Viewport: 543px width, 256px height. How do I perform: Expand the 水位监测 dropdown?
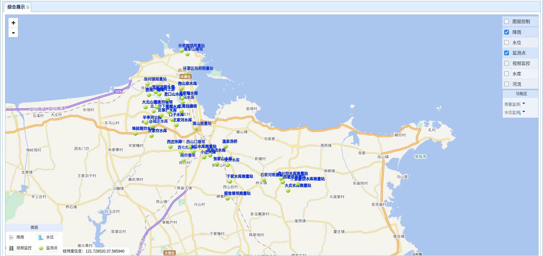point(524,112)
